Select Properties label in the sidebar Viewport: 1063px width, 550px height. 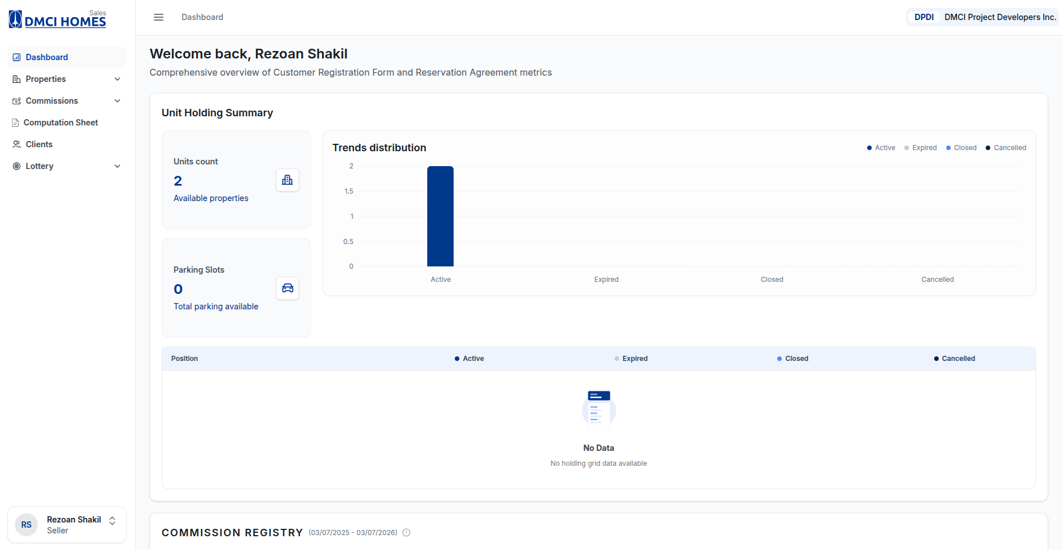pos(46,79)
